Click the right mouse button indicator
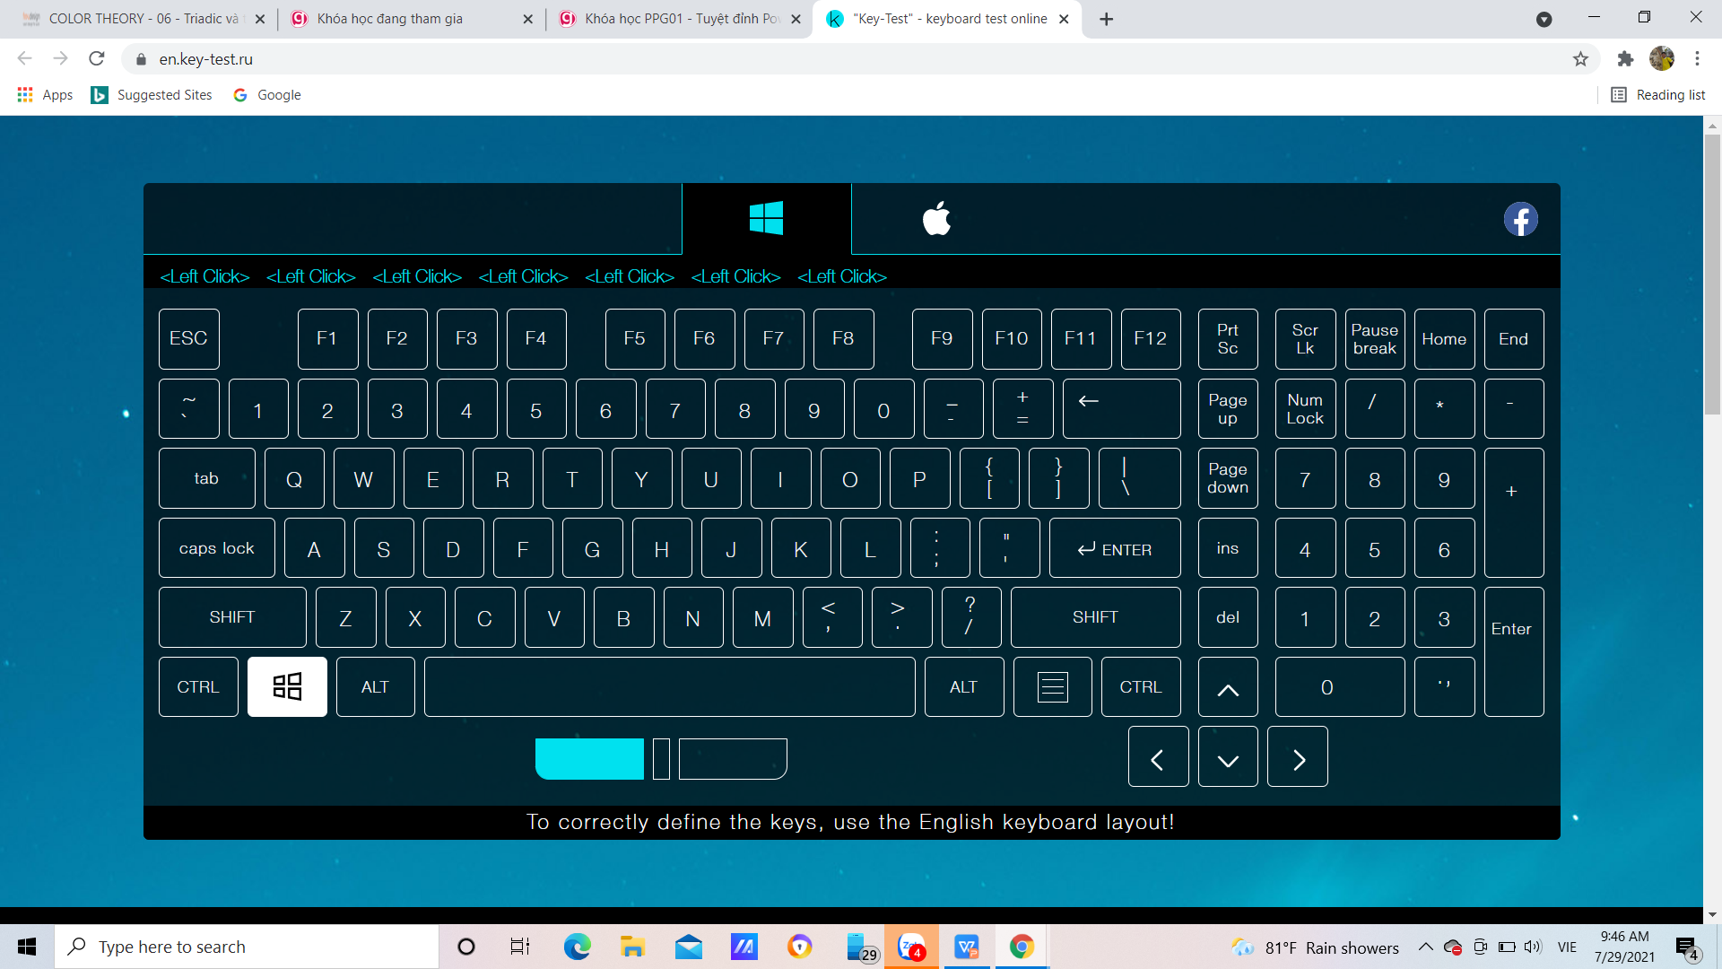This screenshot has height=969, width=1722. pyautogui.click(x=733, y=759)
